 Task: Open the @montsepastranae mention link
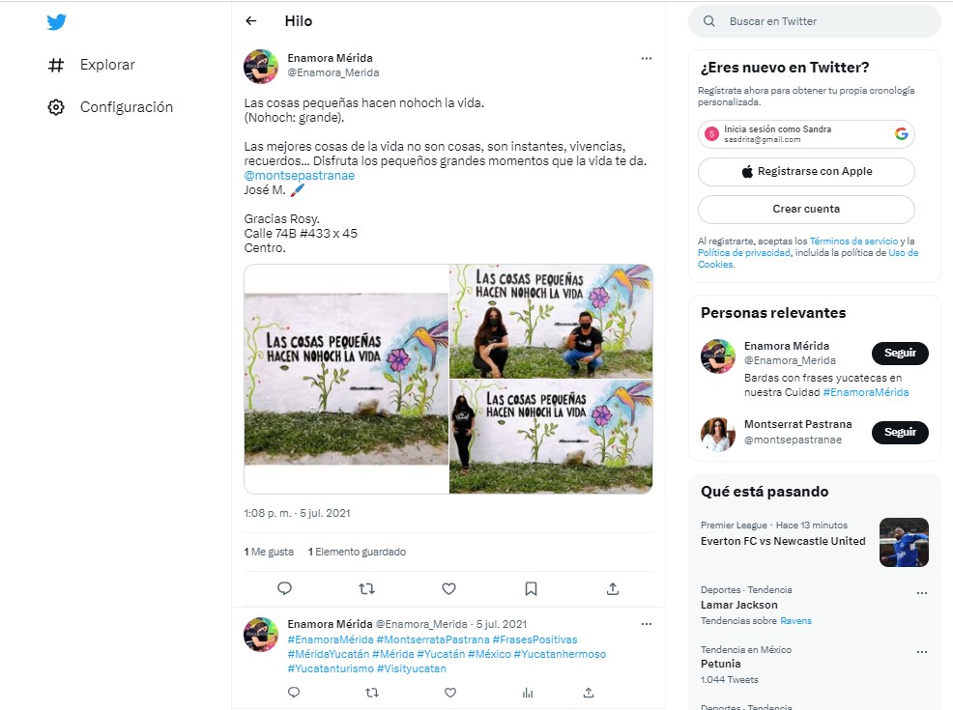pos(299,176)
